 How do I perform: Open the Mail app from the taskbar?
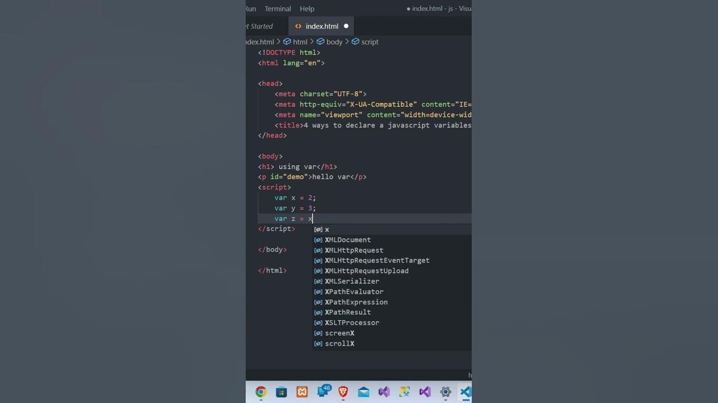tap(363, 392)
